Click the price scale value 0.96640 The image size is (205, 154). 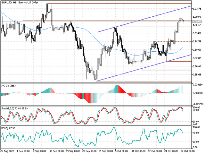pyautogui.click(x=197, y=66)
